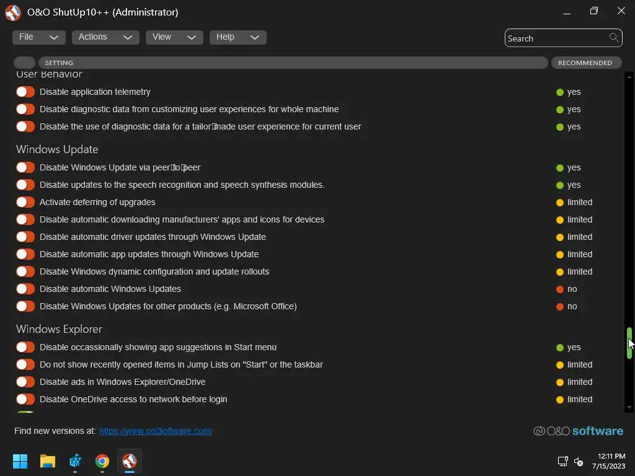The height and width of the screenshot is (476, 635).
Task: Open the Windows Start menu
Action: [x=20, y=461]
